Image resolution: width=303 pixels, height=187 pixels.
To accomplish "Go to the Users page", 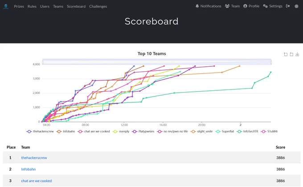I will point(45,6).
